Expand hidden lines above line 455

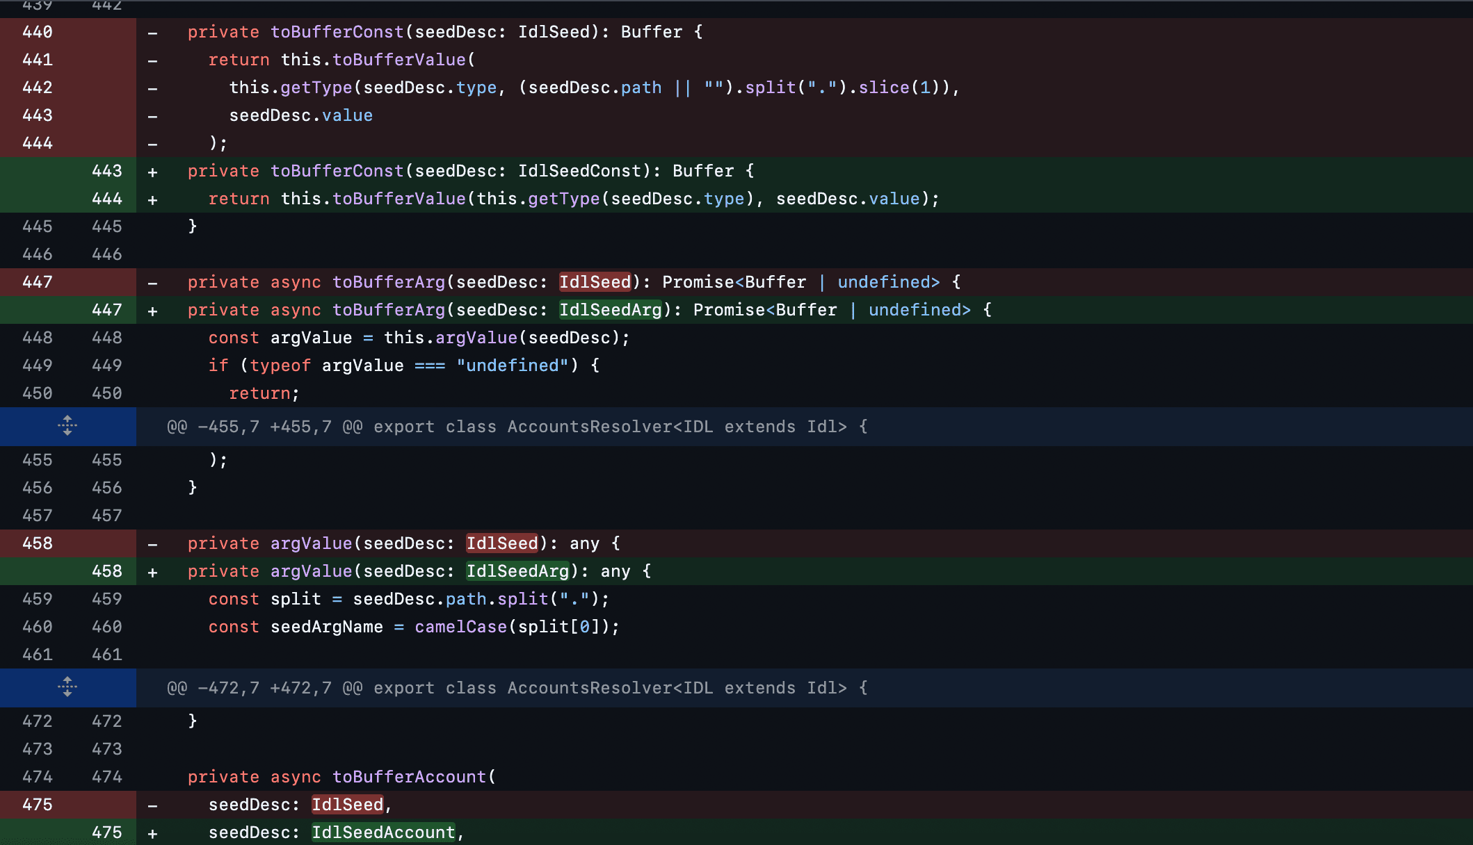(67, 426)
